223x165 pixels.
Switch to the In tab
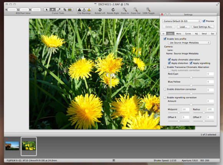(163, 34)
